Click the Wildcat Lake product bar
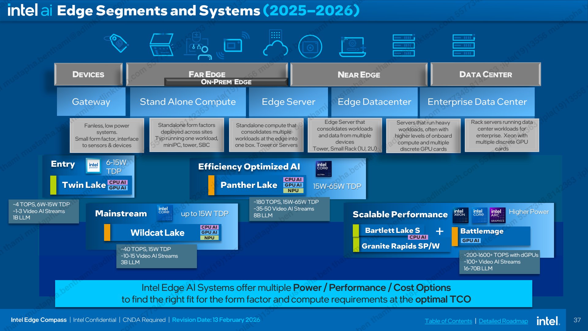588x331 pixels. 163,233
